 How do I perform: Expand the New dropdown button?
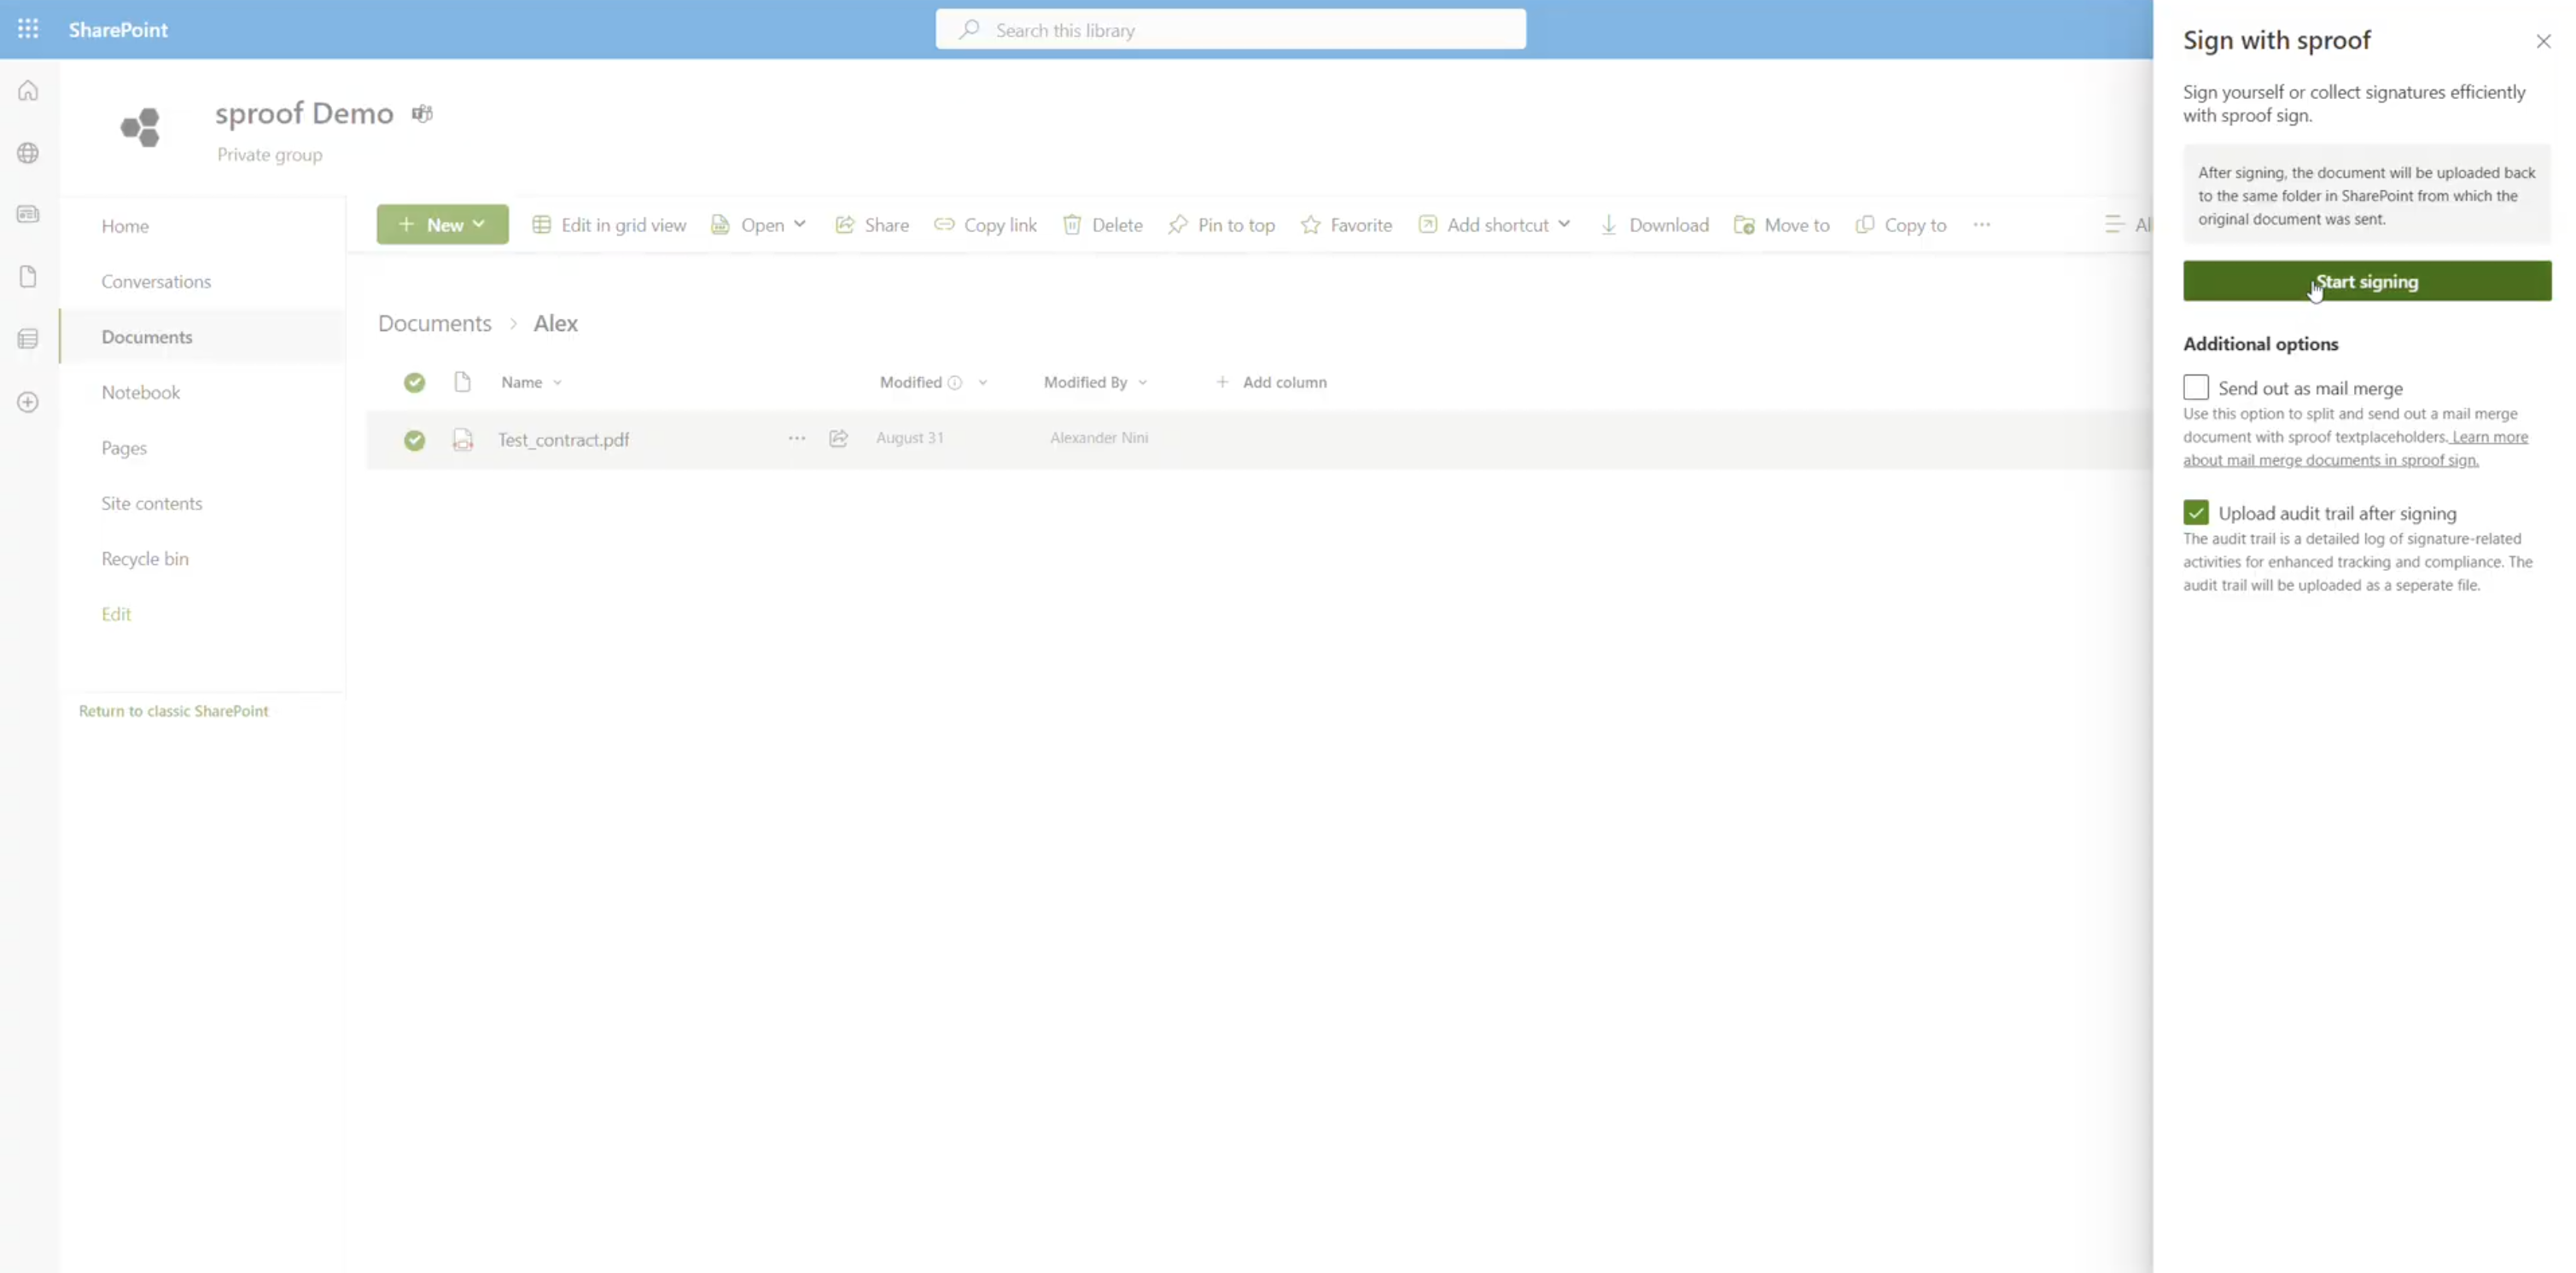[x=442, y=225]
